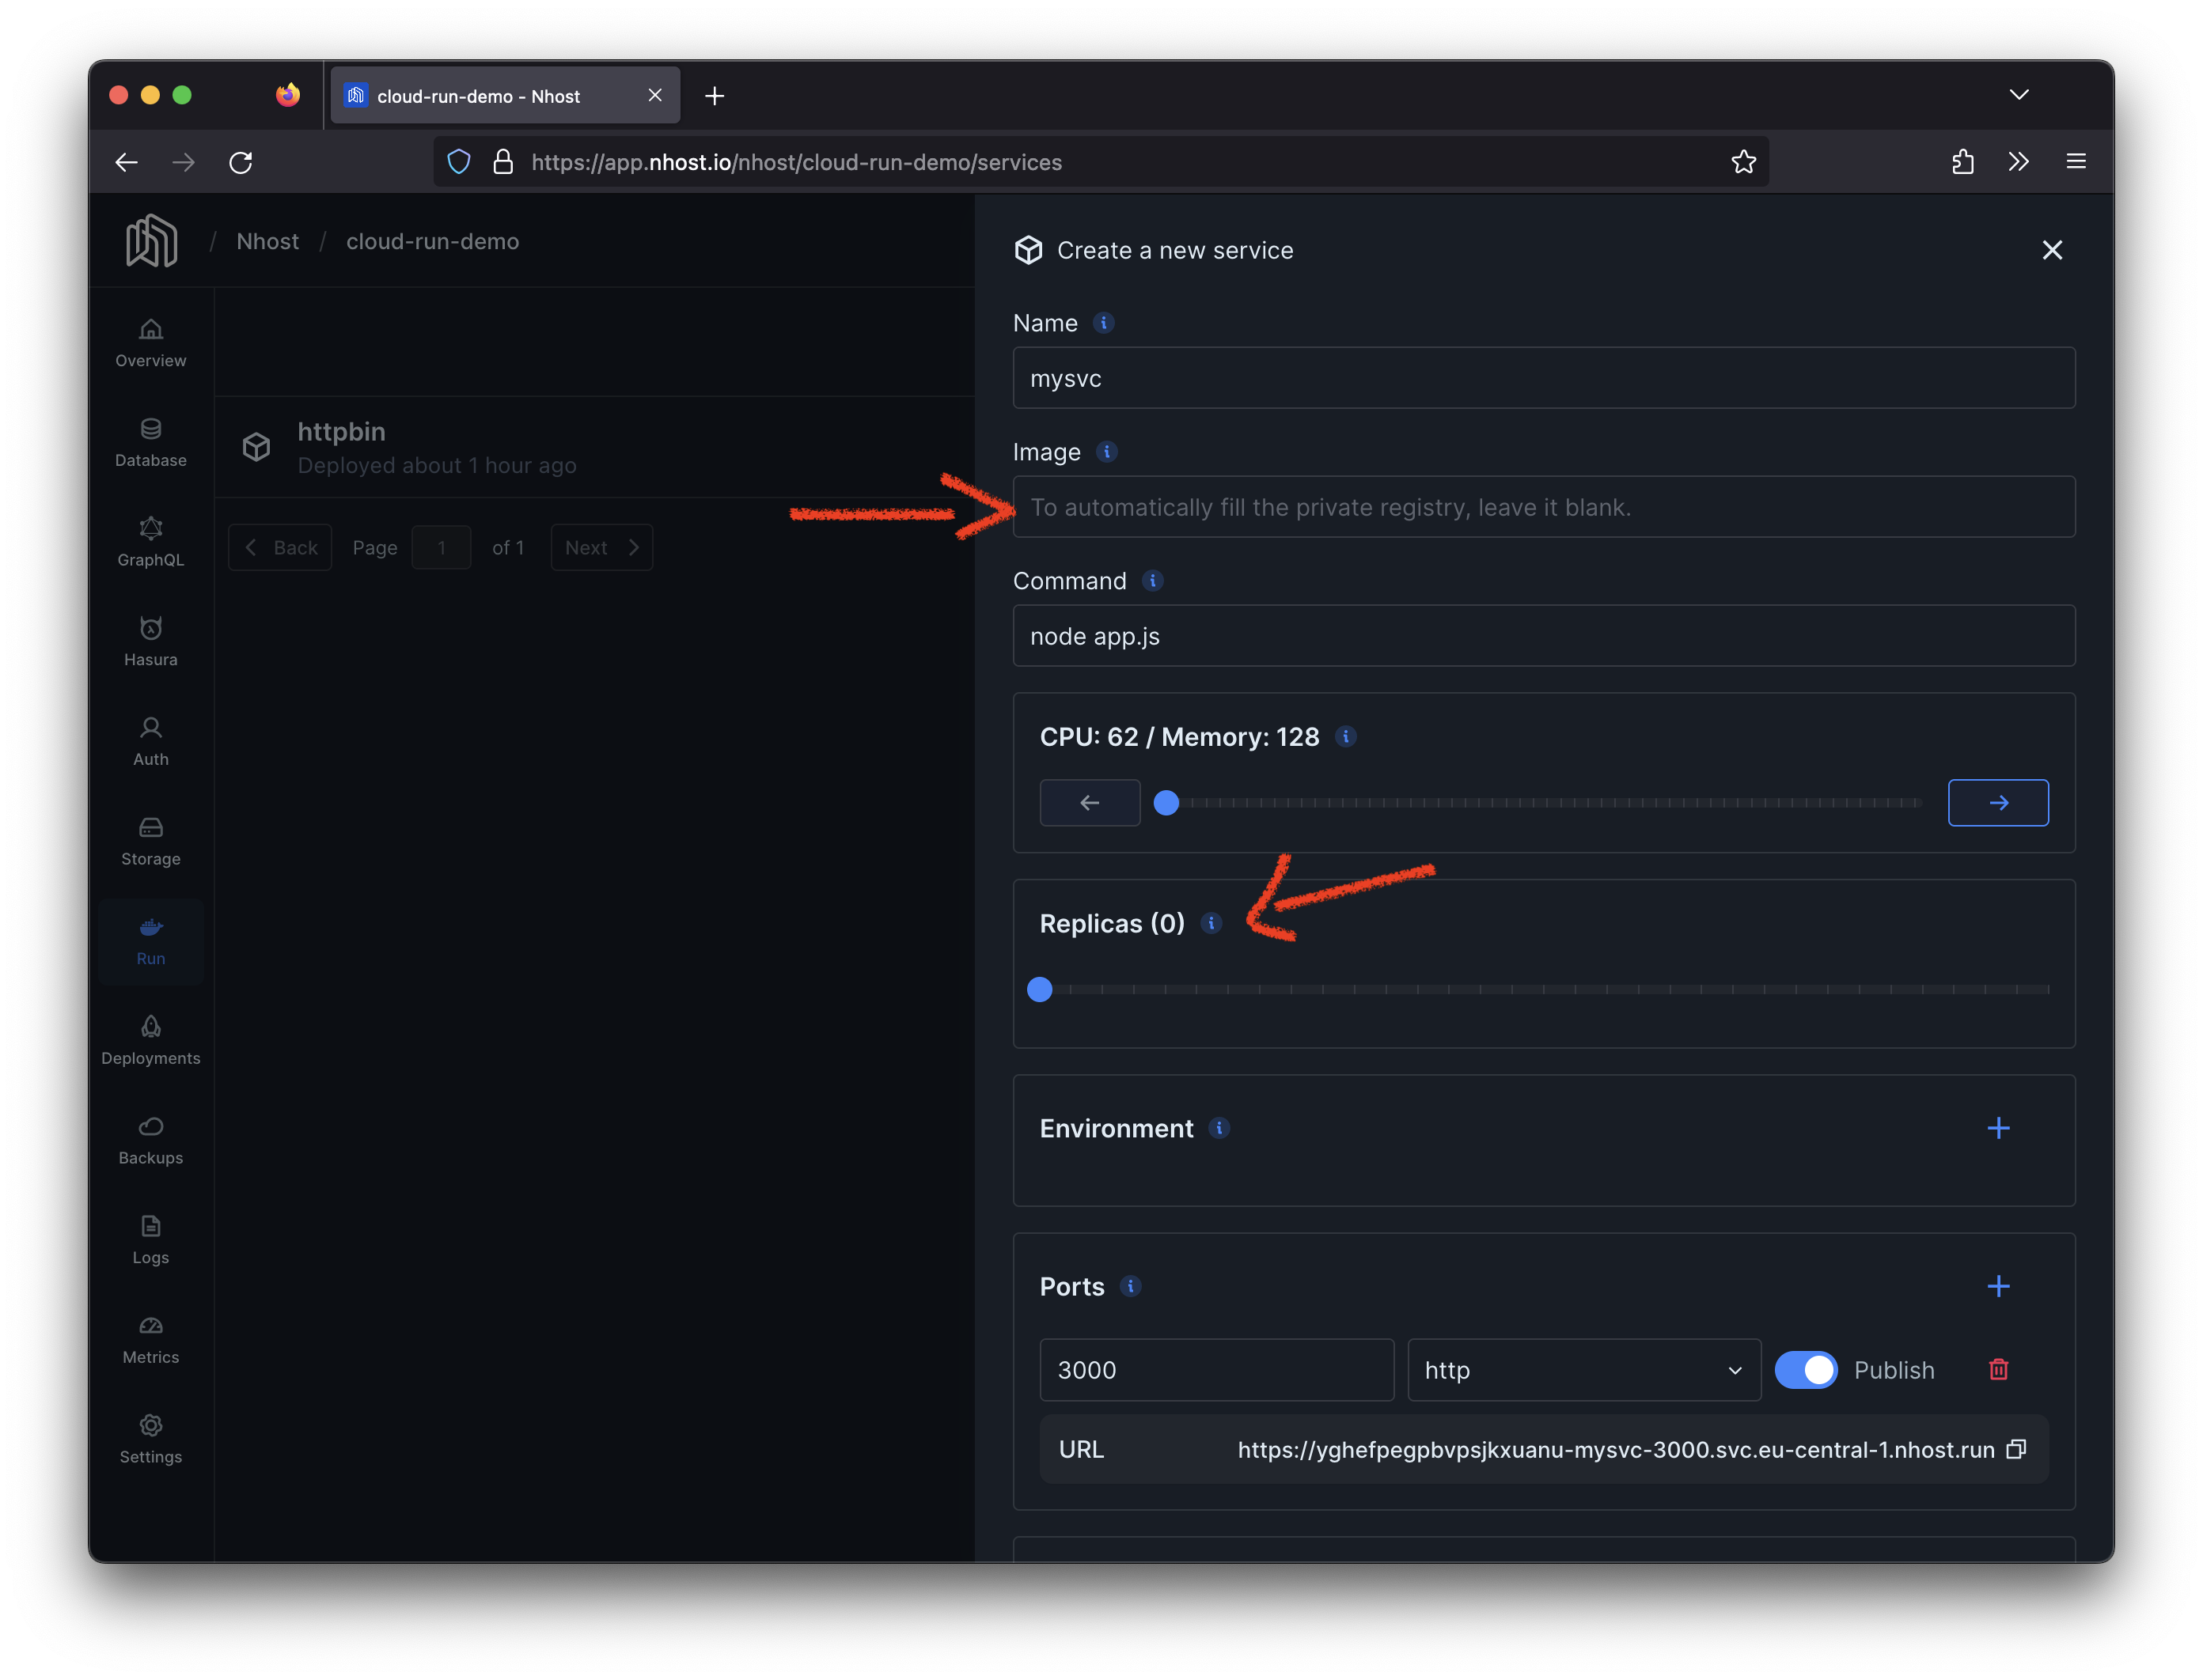Open Nhost from the breadcrumb

[267, 241]
